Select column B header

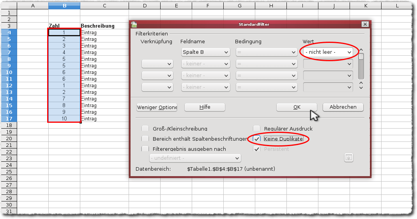[64, 5]
